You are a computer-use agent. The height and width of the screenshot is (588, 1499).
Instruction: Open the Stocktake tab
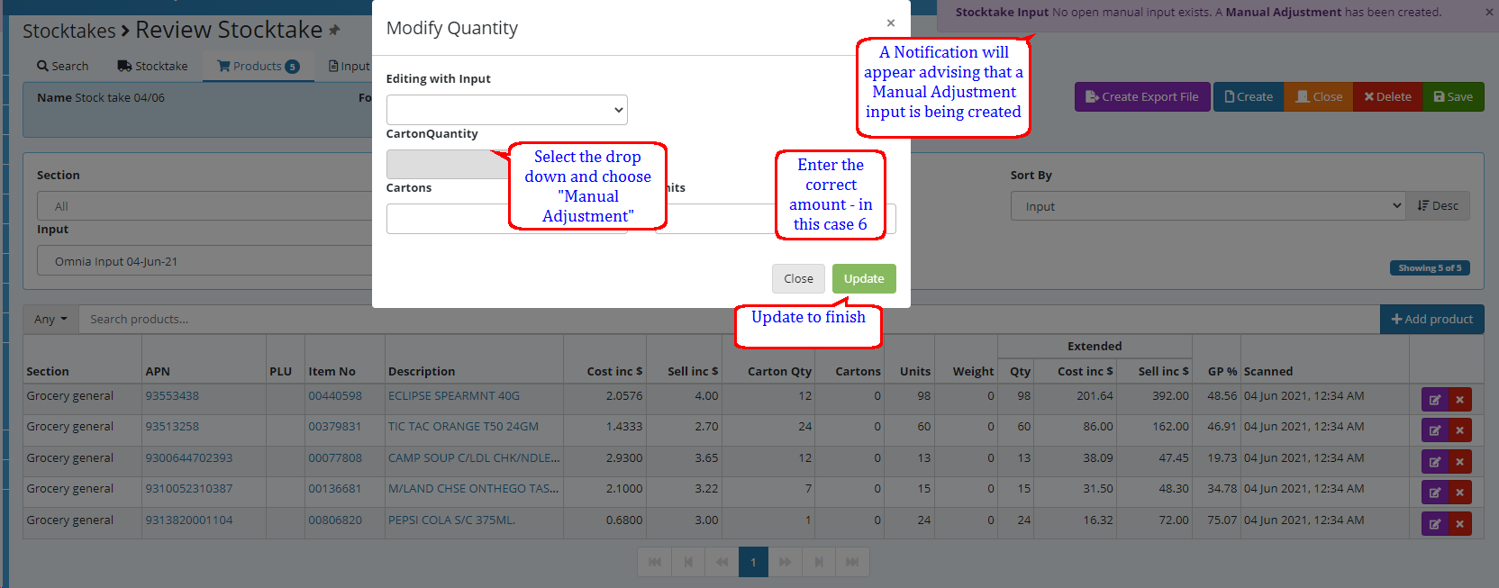coord(152,67)
